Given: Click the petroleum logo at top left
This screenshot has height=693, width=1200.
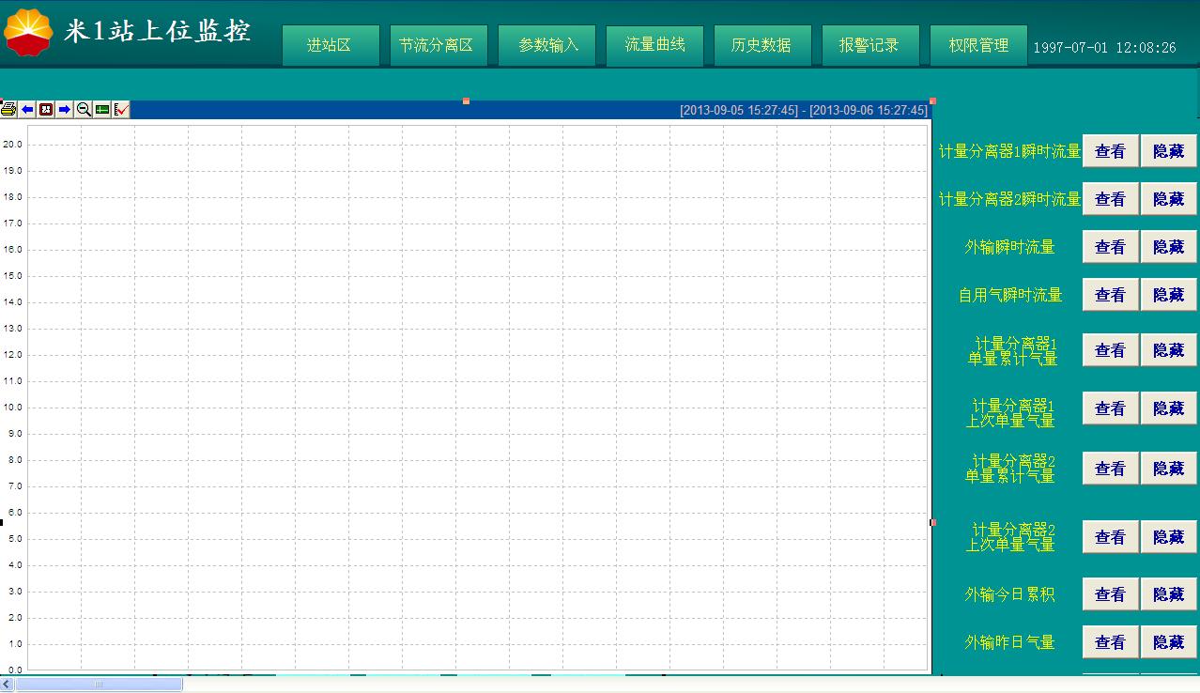Looking at the screenshot, I should tap(28, 33).
